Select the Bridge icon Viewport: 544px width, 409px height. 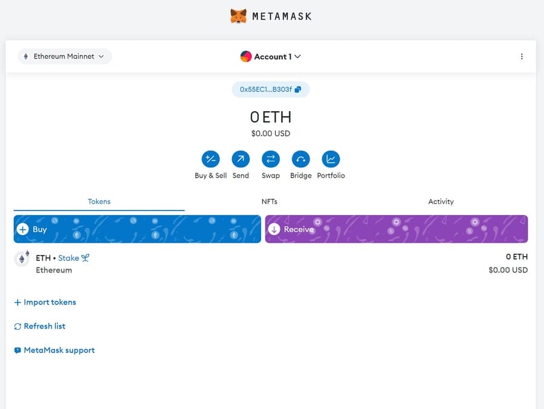(x=300, y=159)
